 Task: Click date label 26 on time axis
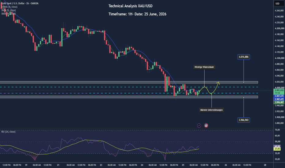tap(226, 165)
